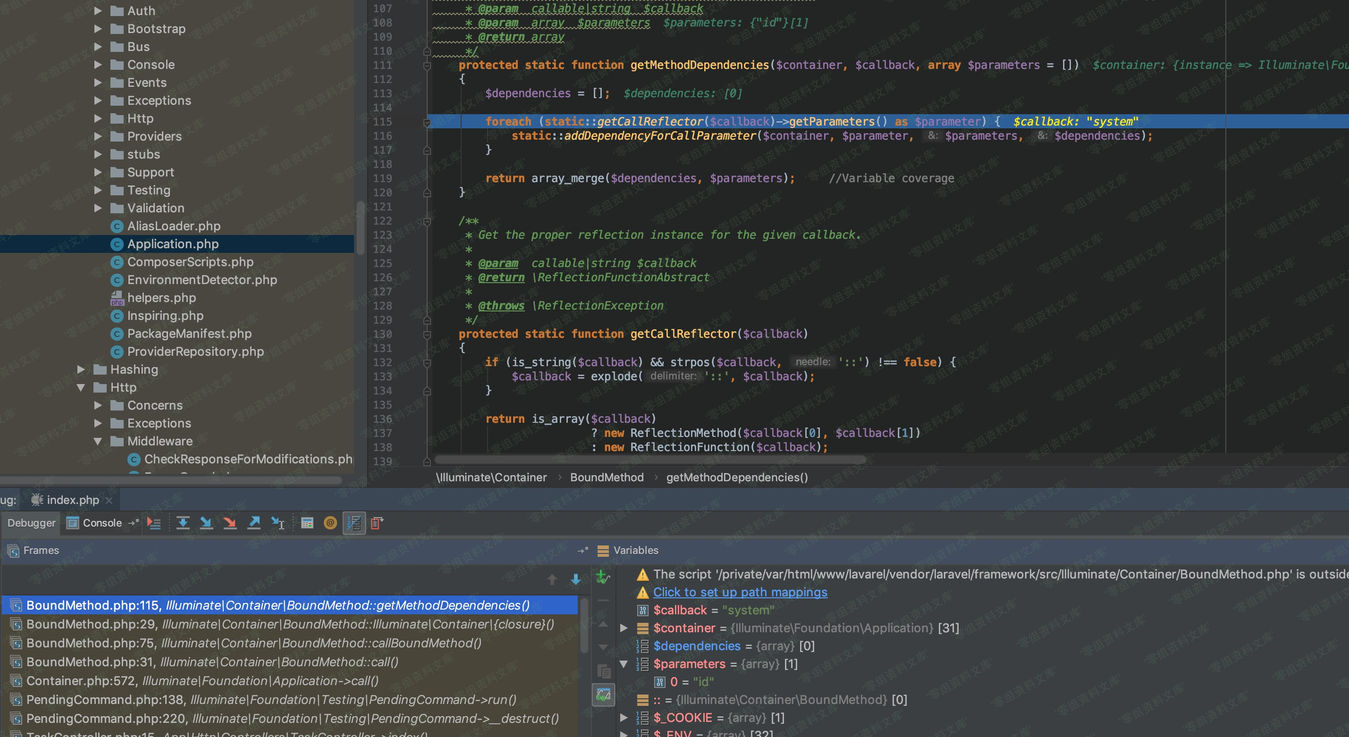This screenshot has width=1349, height=737.
Task: Click BoundMethod in the breadcrumb bar
Action: pyautogui.click(x=607, y=477)
